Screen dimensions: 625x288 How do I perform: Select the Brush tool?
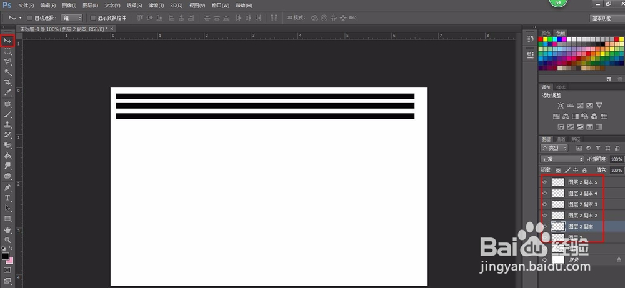click(x=7, y=115)
